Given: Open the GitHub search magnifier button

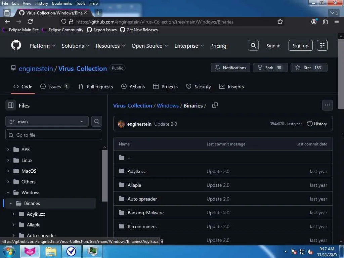Looking at the screenshot, I should (253, 45).
